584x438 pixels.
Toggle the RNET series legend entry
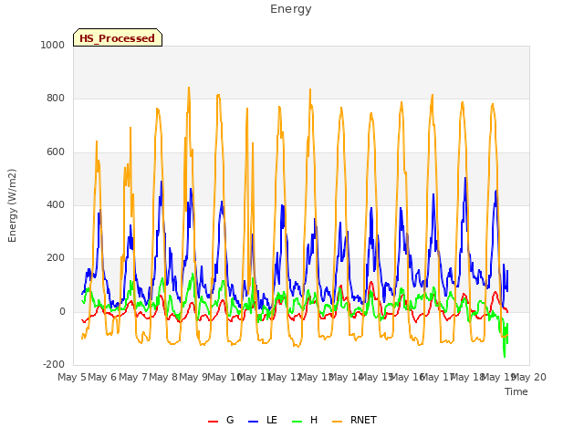pos(354,420)
